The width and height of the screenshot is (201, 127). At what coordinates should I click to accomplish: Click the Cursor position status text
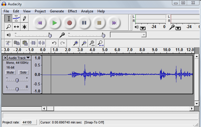tap(61, 122)
